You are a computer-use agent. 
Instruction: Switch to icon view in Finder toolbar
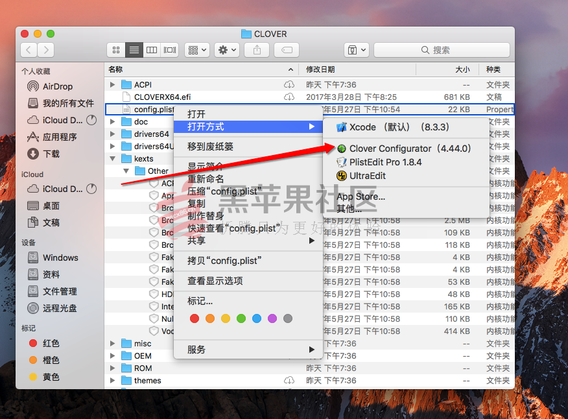[x=116, y=50]
